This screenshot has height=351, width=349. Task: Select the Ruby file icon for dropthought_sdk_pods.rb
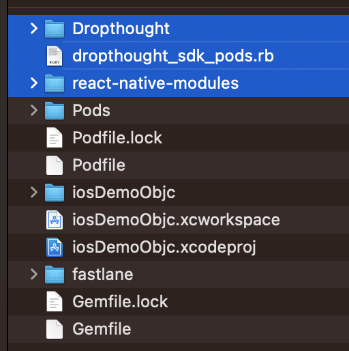coord(55,56)
